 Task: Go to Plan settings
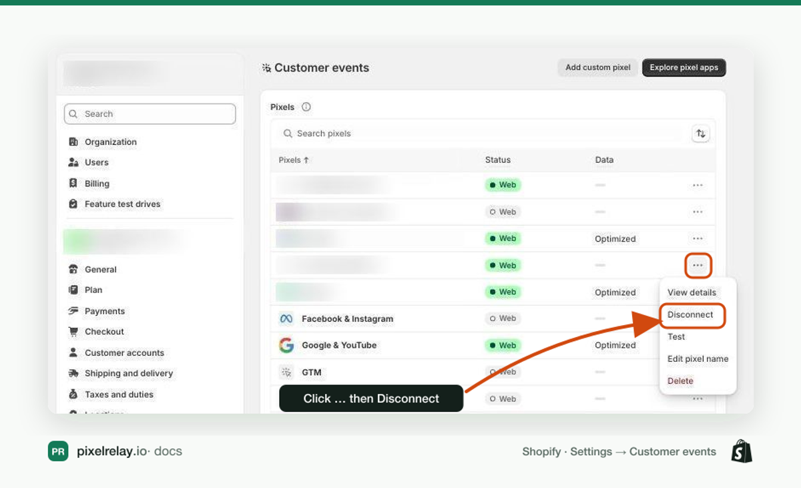[x=93, y=290]
